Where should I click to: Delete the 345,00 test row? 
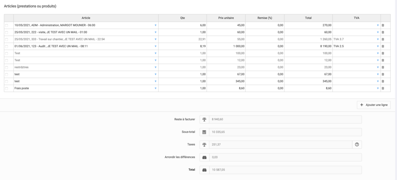383,81
